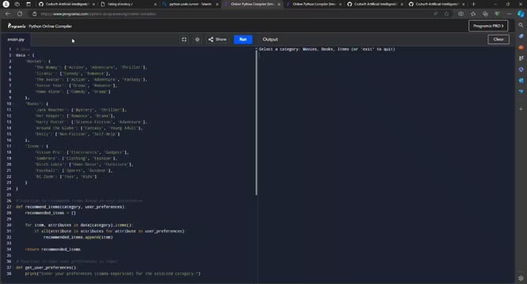This screenshot has width=527, height=284.
Task: Go back using browser back arrow
Action: tap(8, 13)
